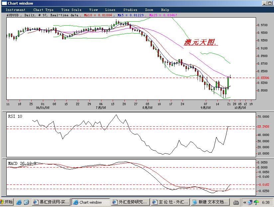
Task: Click the 0.83306 current price label
Action: point(263,78)
